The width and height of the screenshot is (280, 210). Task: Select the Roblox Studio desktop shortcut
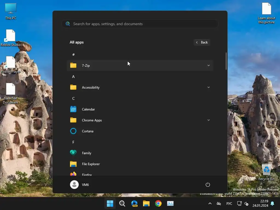[11, 38]
